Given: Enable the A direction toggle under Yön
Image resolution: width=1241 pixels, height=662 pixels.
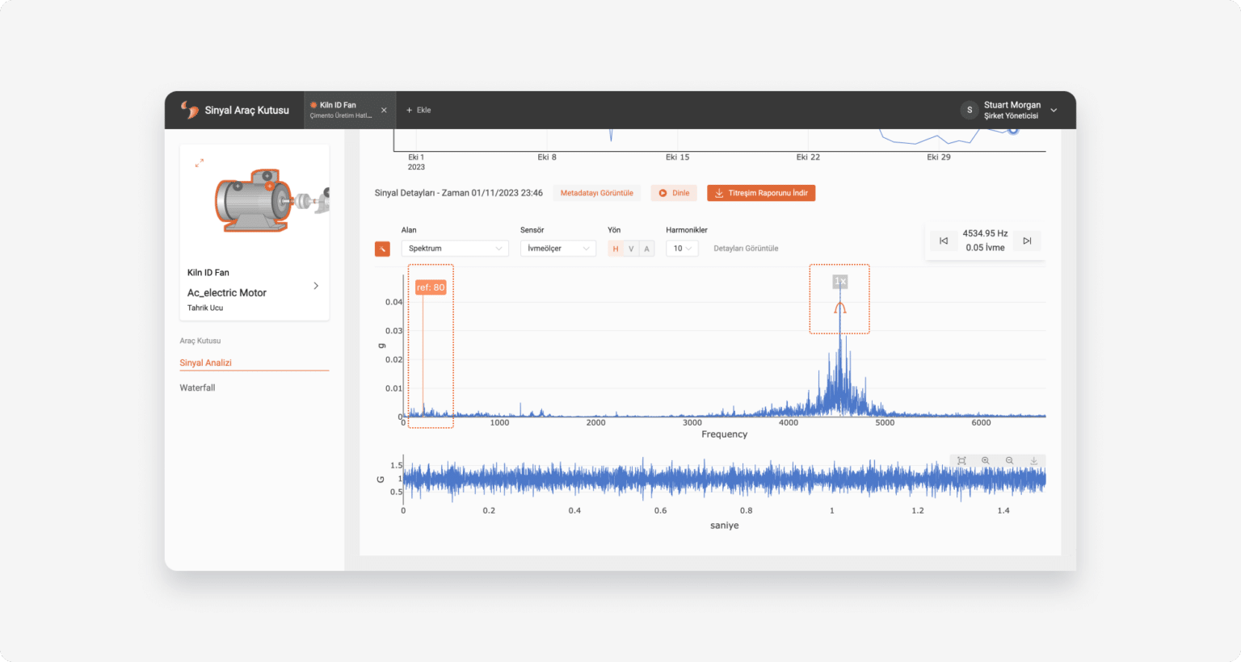Looking at the screenshot, I should tap(648, 248).
